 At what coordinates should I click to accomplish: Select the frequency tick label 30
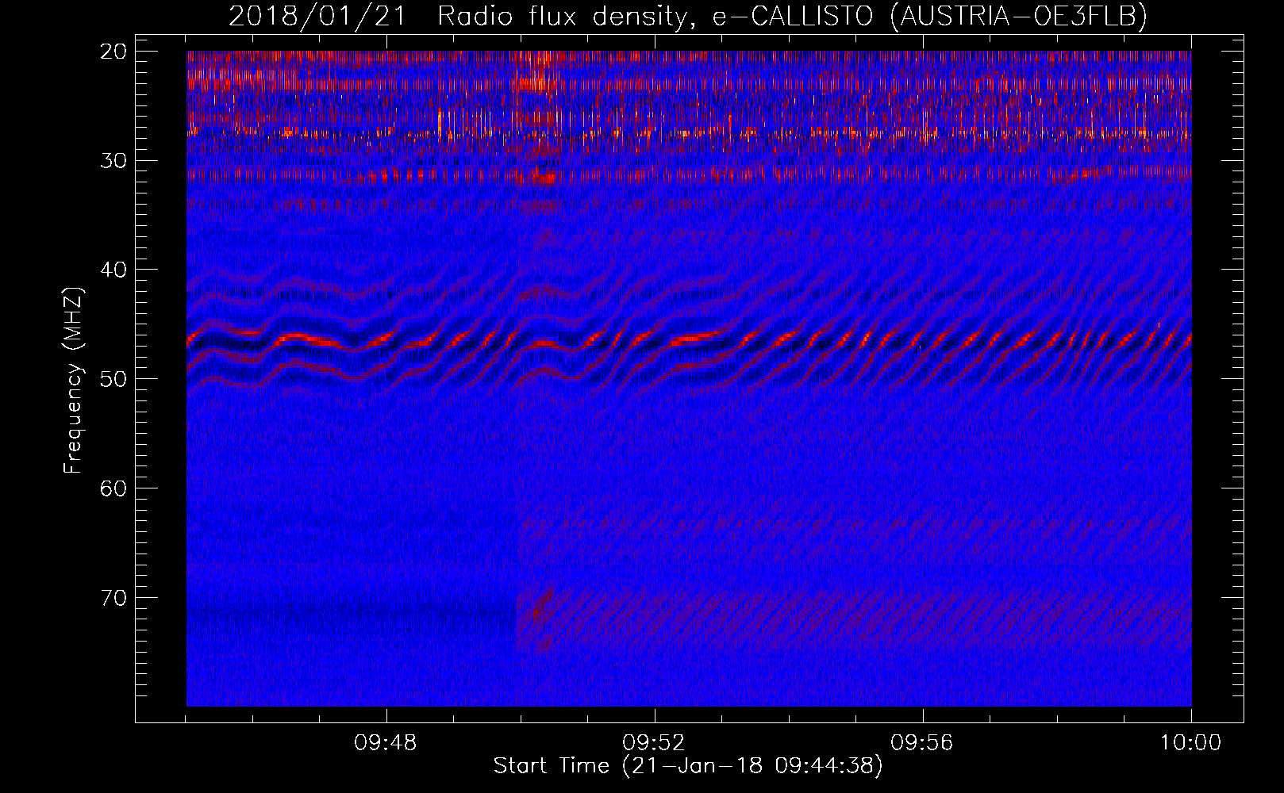click(x=114, y=160)
